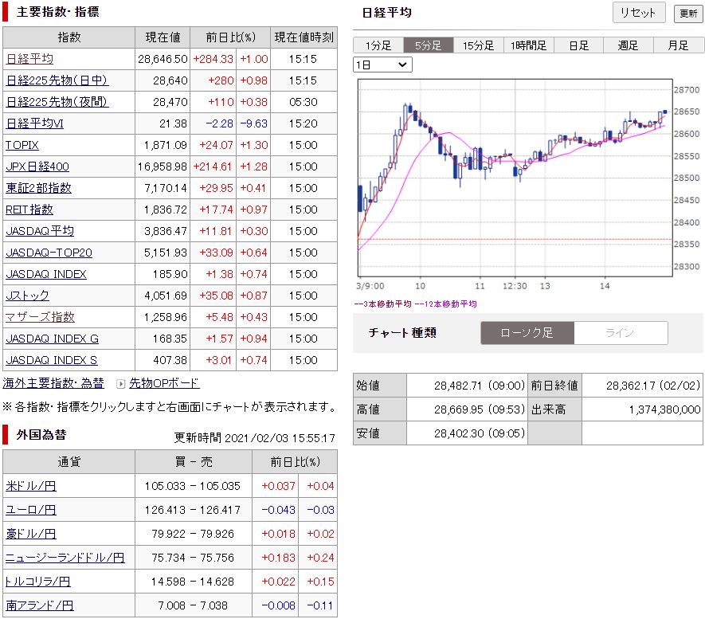The width and height of the screenshot is (705, 619).
Task: Switch chart to 週足 tab
Action: click(x=628, y=45)
